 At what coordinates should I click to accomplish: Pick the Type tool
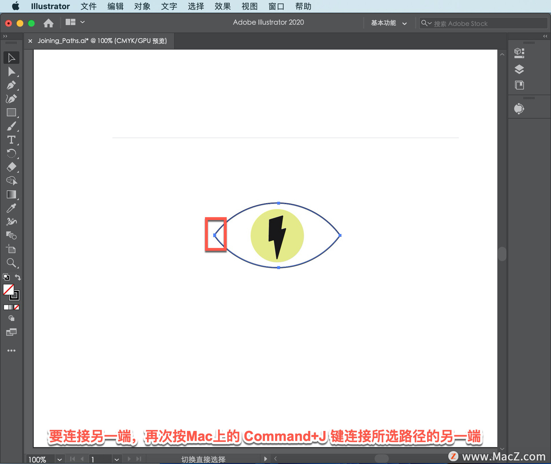tap(11, 140)
